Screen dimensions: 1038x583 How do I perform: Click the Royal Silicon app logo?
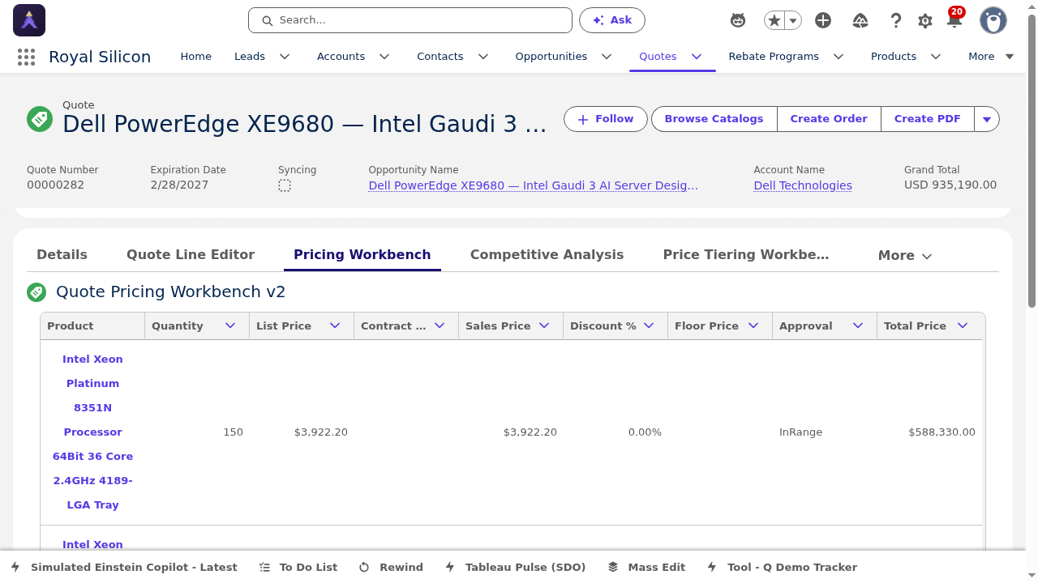click(29, 20)
